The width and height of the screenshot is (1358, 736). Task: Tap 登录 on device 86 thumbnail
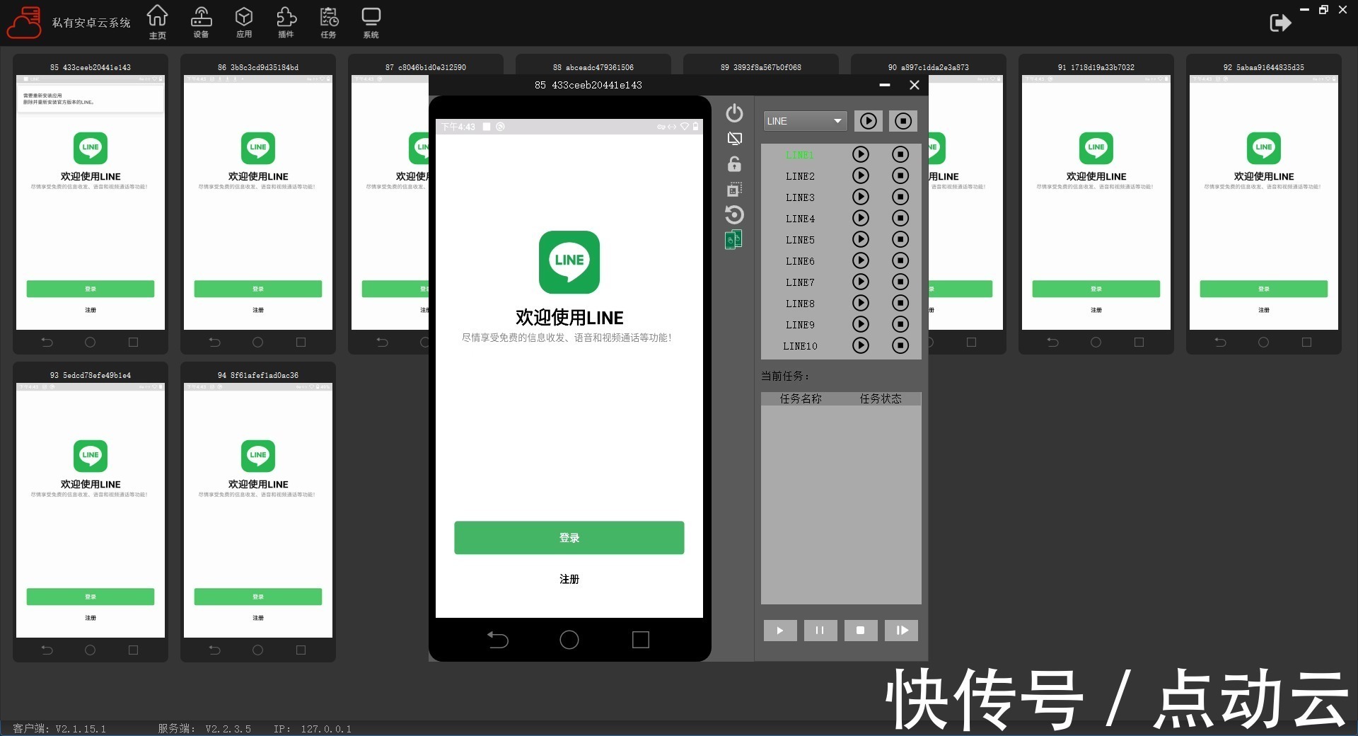(258, 289)
